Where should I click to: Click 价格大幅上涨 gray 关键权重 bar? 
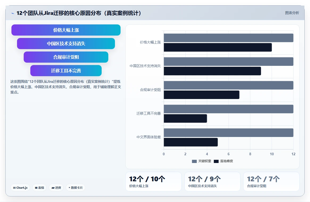229,38
